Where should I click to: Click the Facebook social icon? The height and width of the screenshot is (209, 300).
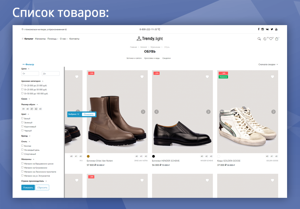coord(258,29)
